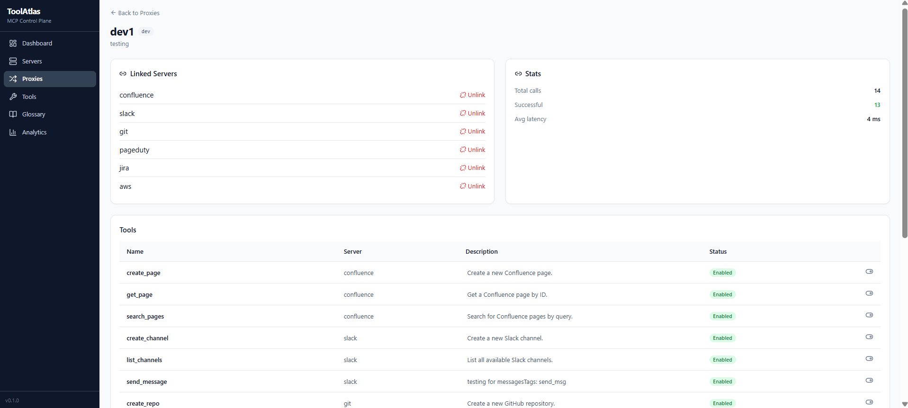
Task: Open the Dashboard icon in sidebar
Action: pos(13,43)
